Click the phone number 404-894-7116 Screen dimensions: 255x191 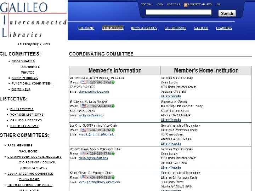click(100, 177)
